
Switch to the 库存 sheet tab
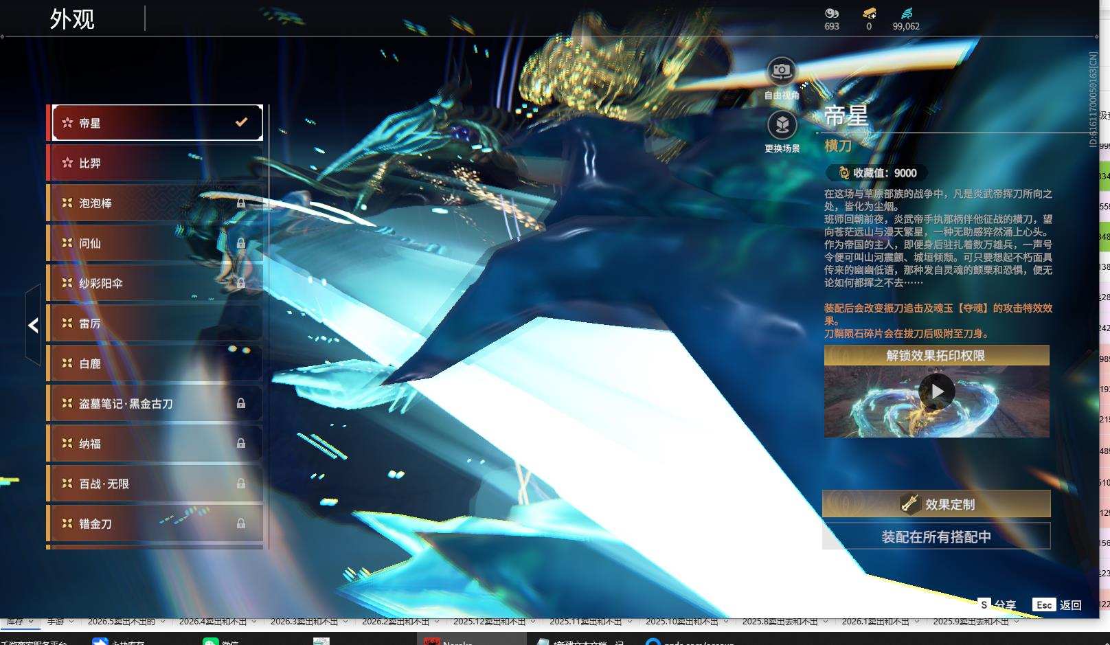[x=15, y=622]
